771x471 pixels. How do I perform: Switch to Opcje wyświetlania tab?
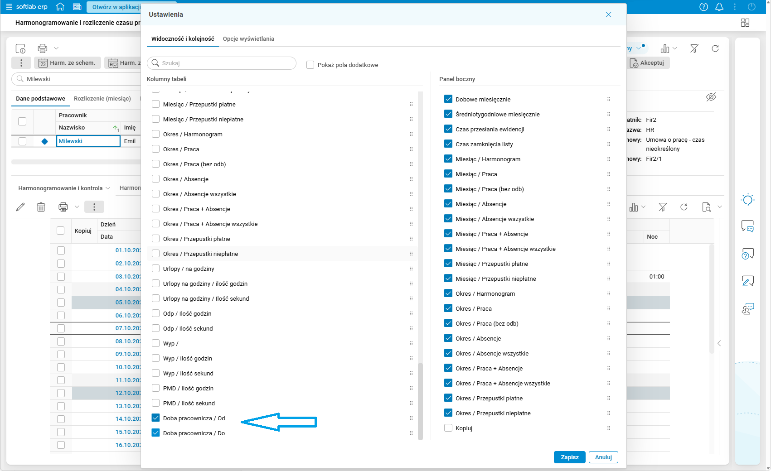coord(248,39)
